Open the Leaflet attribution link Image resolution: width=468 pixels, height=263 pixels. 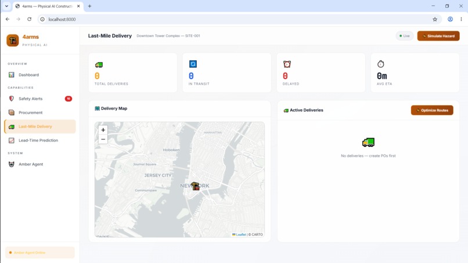(241, 235)
